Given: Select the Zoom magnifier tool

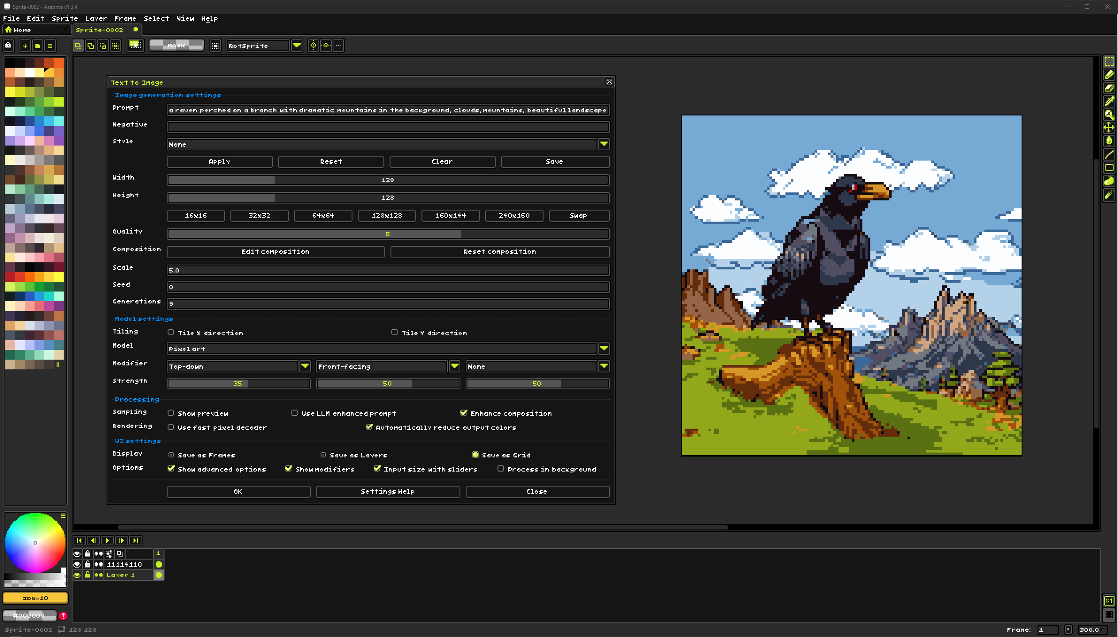Looking at the screenshot, I should 1109,115.
